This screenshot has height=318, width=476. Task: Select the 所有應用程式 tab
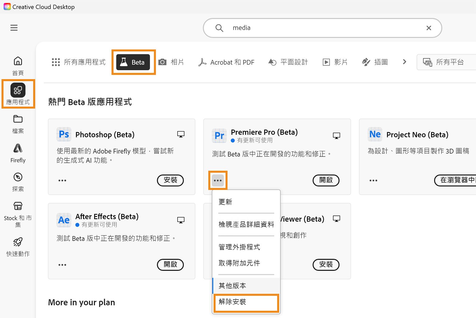pyautogui.click(x=79, y=62)
